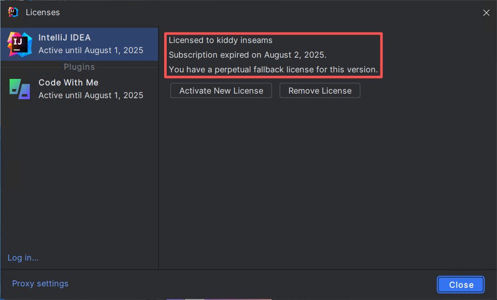This screenshot has width=497, height=300.
Task: Click the "Subscription expired on August 2, 2025" line
Action: point(247,55)
